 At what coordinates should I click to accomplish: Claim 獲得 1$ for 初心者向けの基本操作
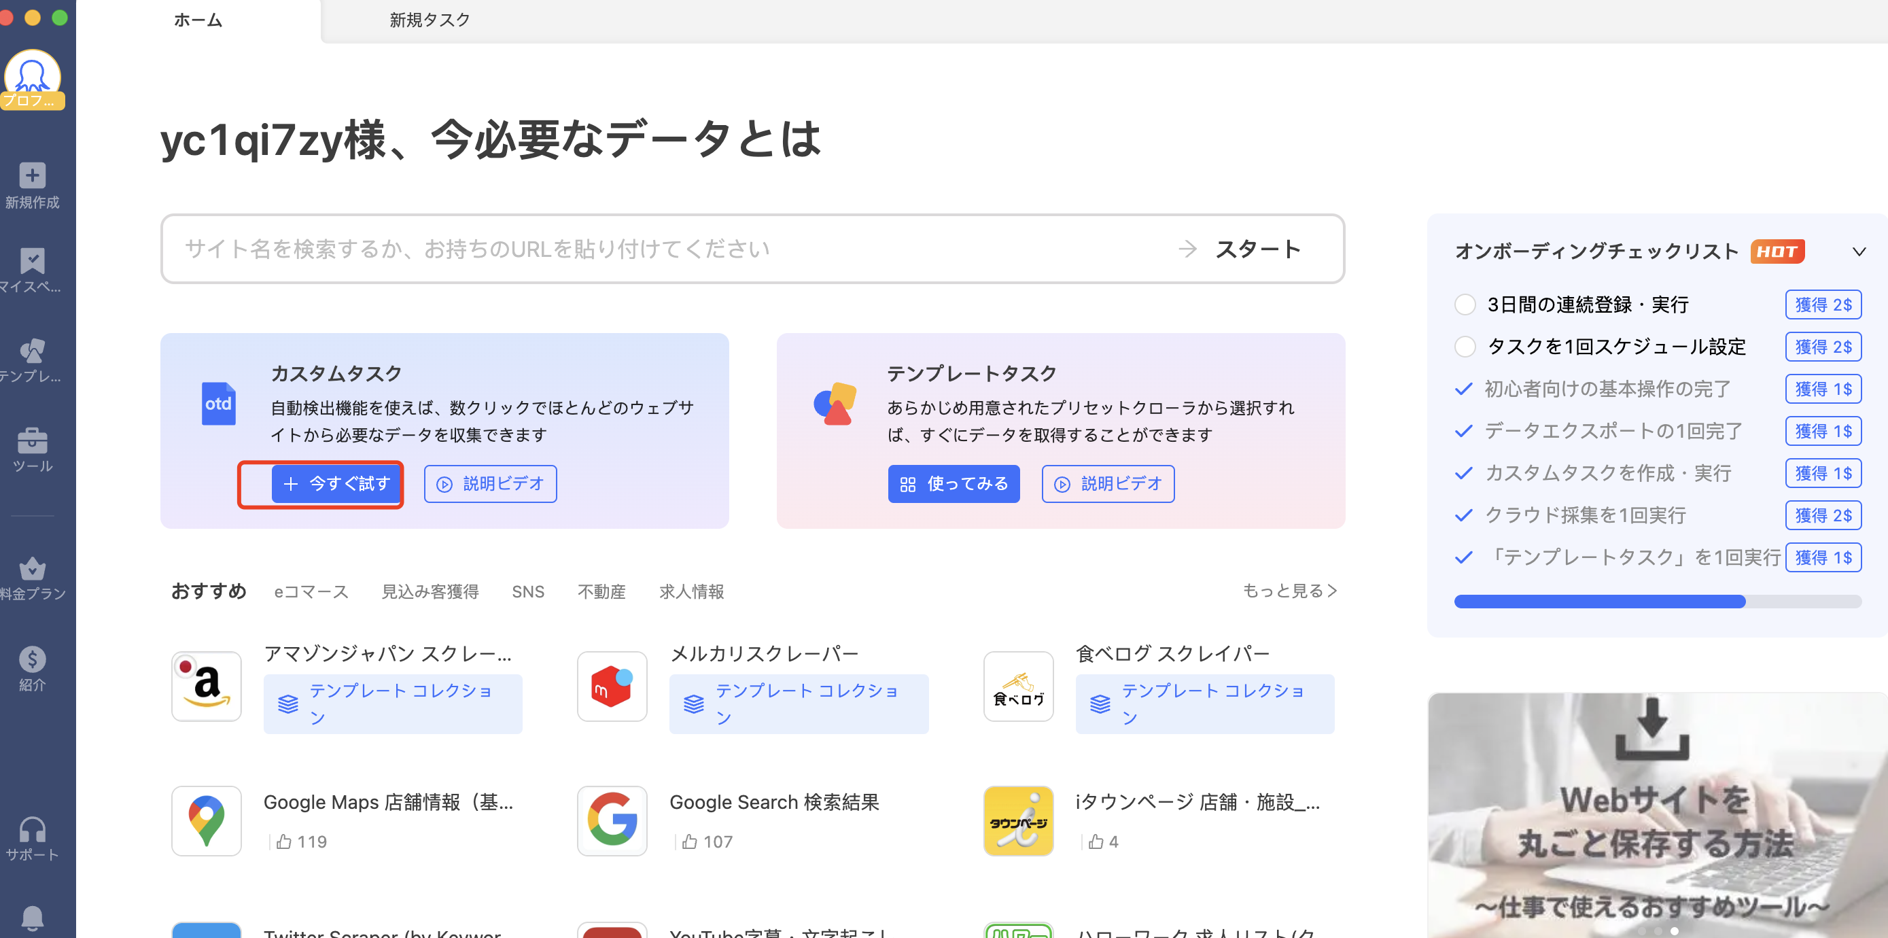(x=1823, y=388)
